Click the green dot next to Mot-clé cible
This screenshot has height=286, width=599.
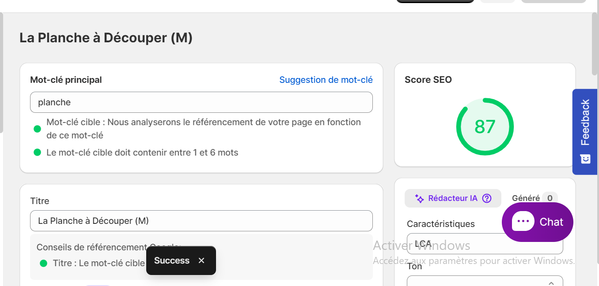[38, 129]
